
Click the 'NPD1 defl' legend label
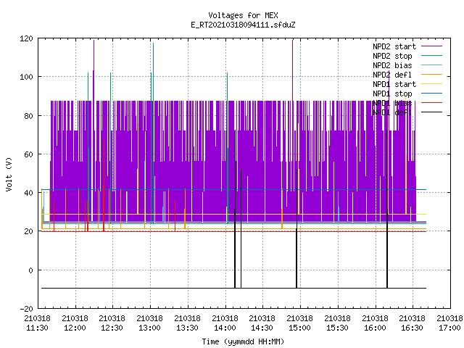tap(392, 113)
